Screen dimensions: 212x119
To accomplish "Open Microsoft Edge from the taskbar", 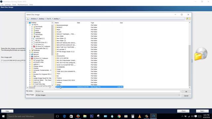I will pyautogui.click(x=64, y=116).
